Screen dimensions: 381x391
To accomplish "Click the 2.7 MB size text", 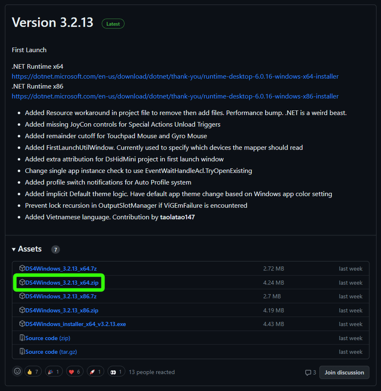I will (x=272, y=296).
